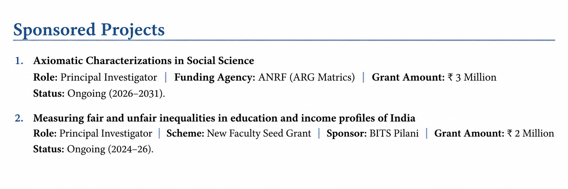The width and height of the screenshot is (568, 189).
Task: Click the New Faculty Seed Grant text
Action: (x=259, y=133)
